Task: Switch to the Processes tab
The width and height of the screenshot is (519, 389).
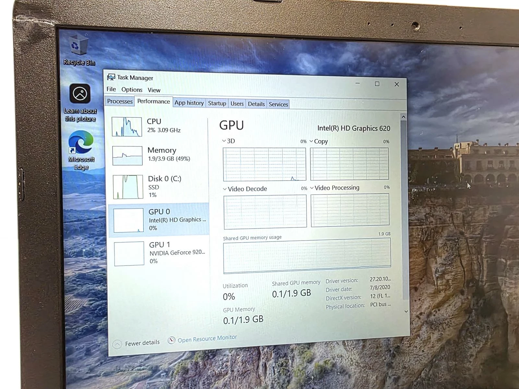Action: coord(120,101)
